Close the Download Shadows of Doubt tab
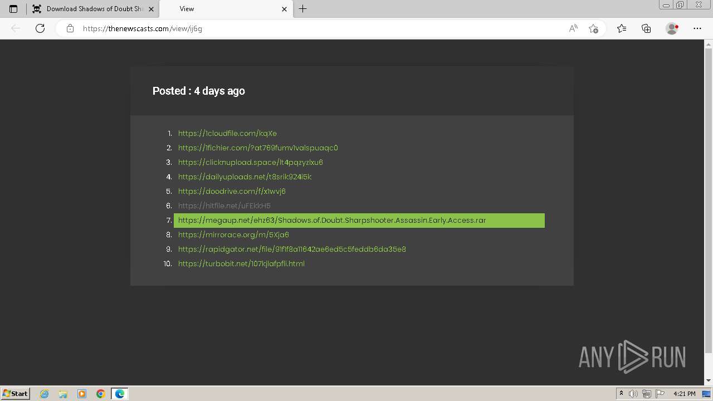Screen dimensions: 713x401 [151, 9]
